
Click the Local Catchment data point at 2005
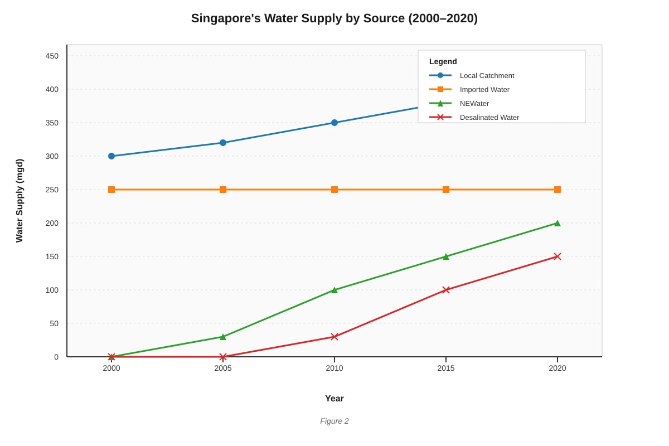point(223,143)
